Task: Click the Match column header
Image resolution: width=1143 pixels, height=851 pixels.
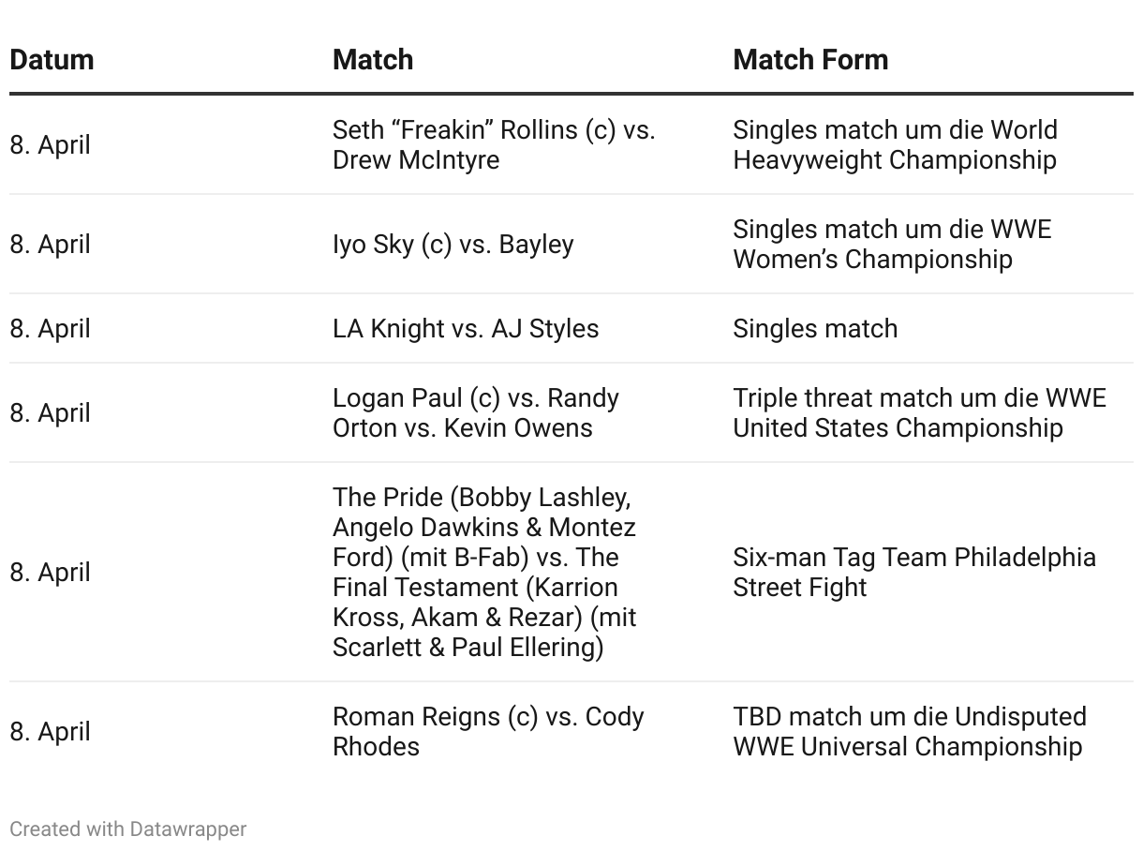Action: coord(373,59)
